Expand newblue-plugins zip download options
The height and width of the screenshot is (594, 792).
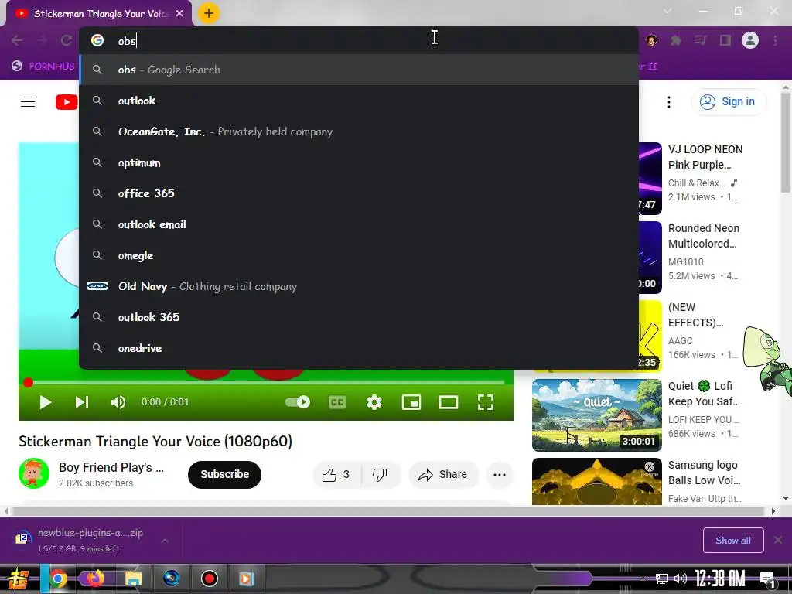pos(165,541)
